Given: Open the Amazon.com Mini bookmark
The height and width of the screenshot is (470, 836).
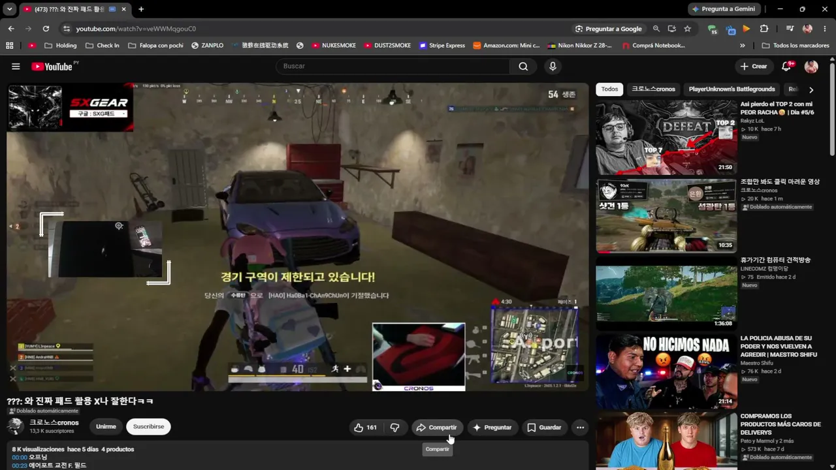Looking at the screenshot, I should 506,46.
